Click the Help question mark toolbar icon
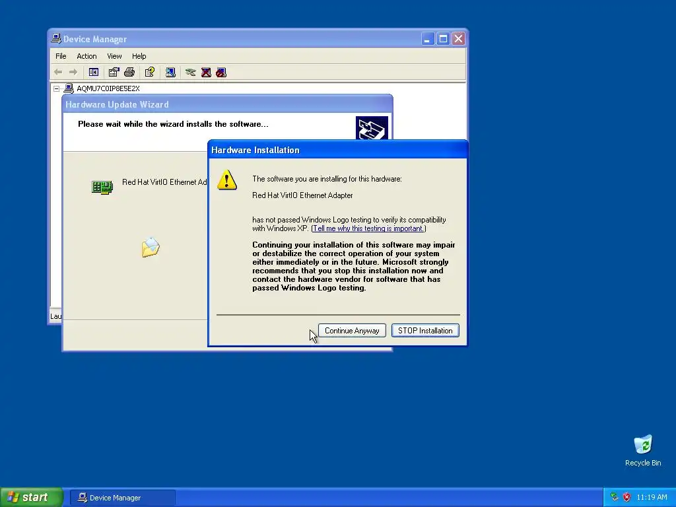 click(150, 72)
